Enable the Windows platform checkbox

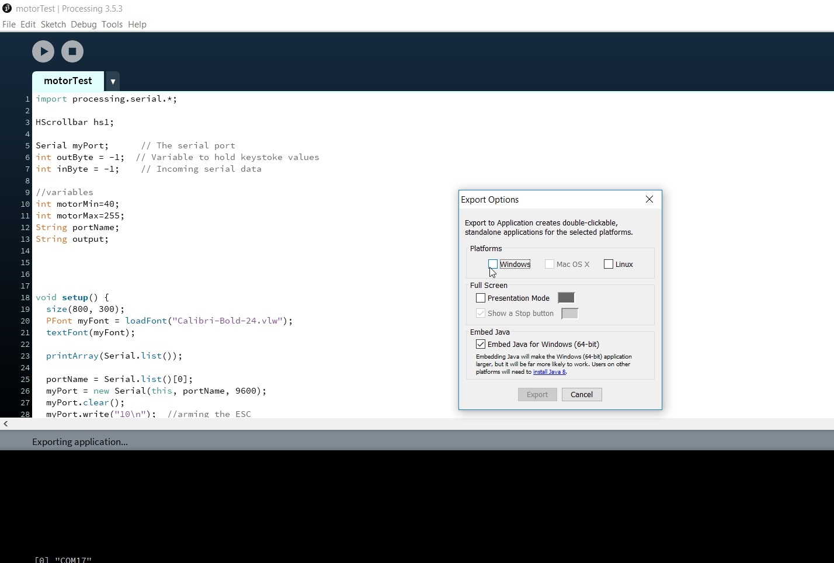[493, 264]
